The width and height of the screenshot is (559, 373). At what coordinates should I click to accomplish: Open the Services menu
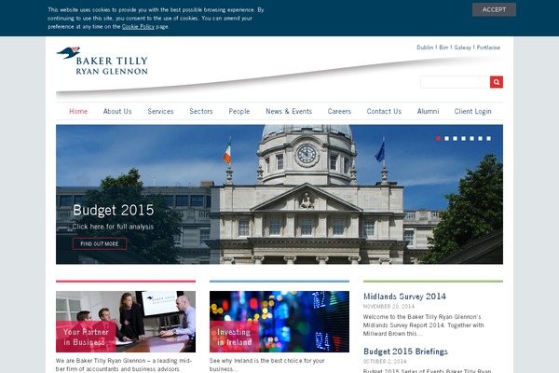[x=160, y=111]
